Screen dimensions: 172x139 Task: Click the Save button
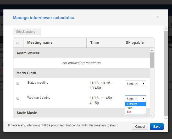pyautogui.click(x=157, y=127)
